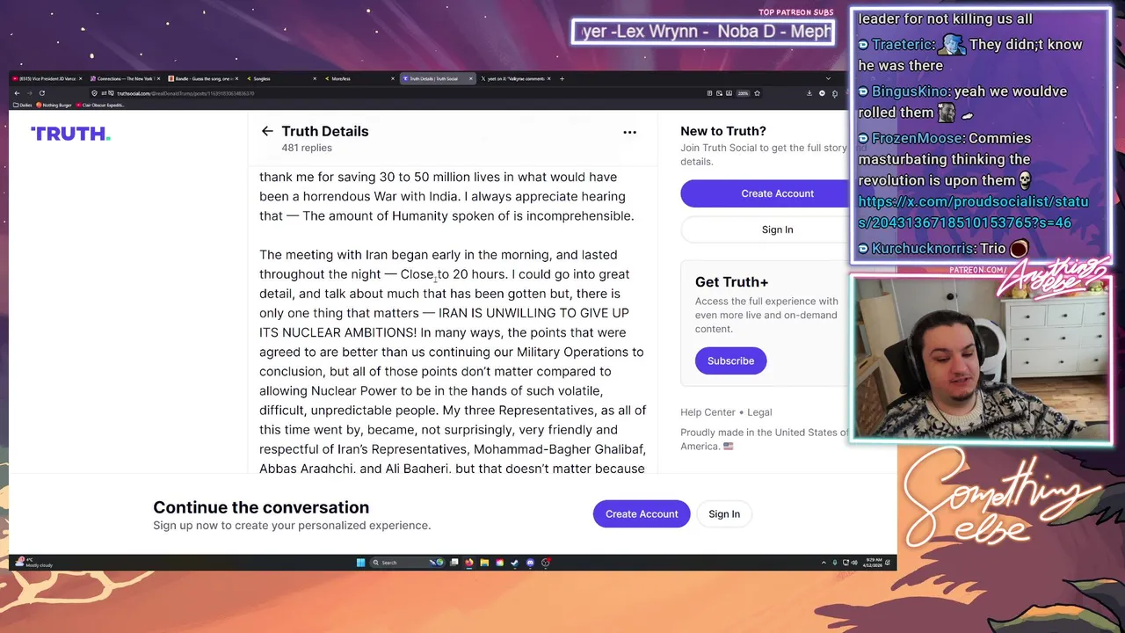Click the browser forward arrow
This screenshot has height=633, width=1125.
click(x=29, y=93)
